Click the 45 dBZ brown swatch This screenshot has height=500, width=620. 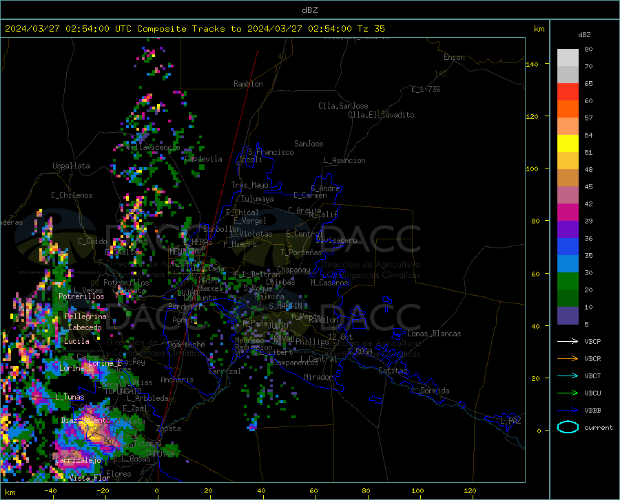pyautogui.click(x=568, y=178)
